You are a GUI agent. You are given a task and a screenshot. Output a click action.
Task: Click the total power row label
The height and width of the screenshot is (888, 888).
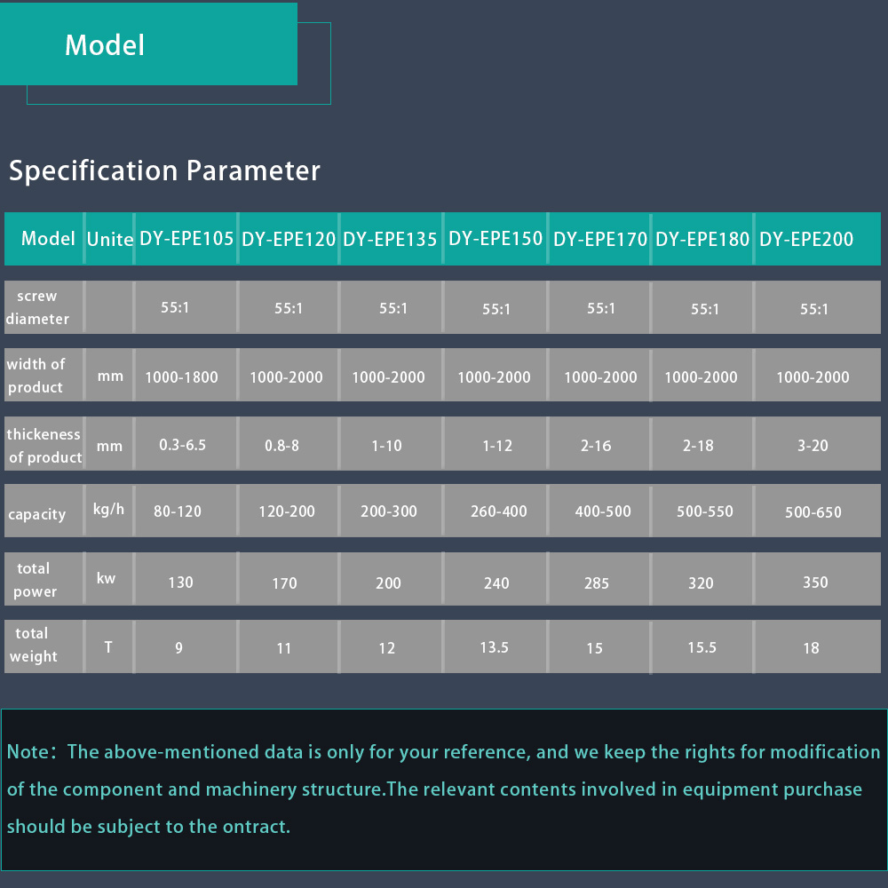point(35,579)
